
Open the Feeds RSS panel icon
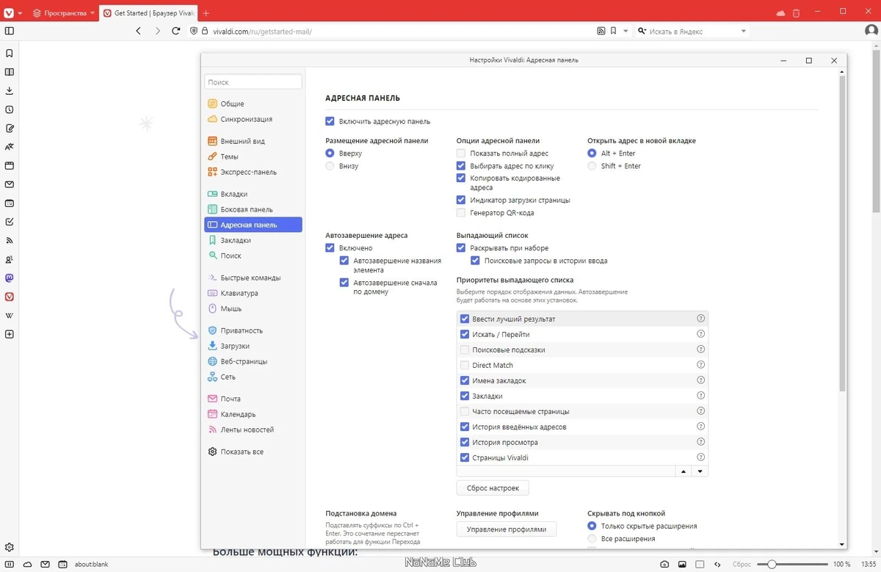pos(10,240)
